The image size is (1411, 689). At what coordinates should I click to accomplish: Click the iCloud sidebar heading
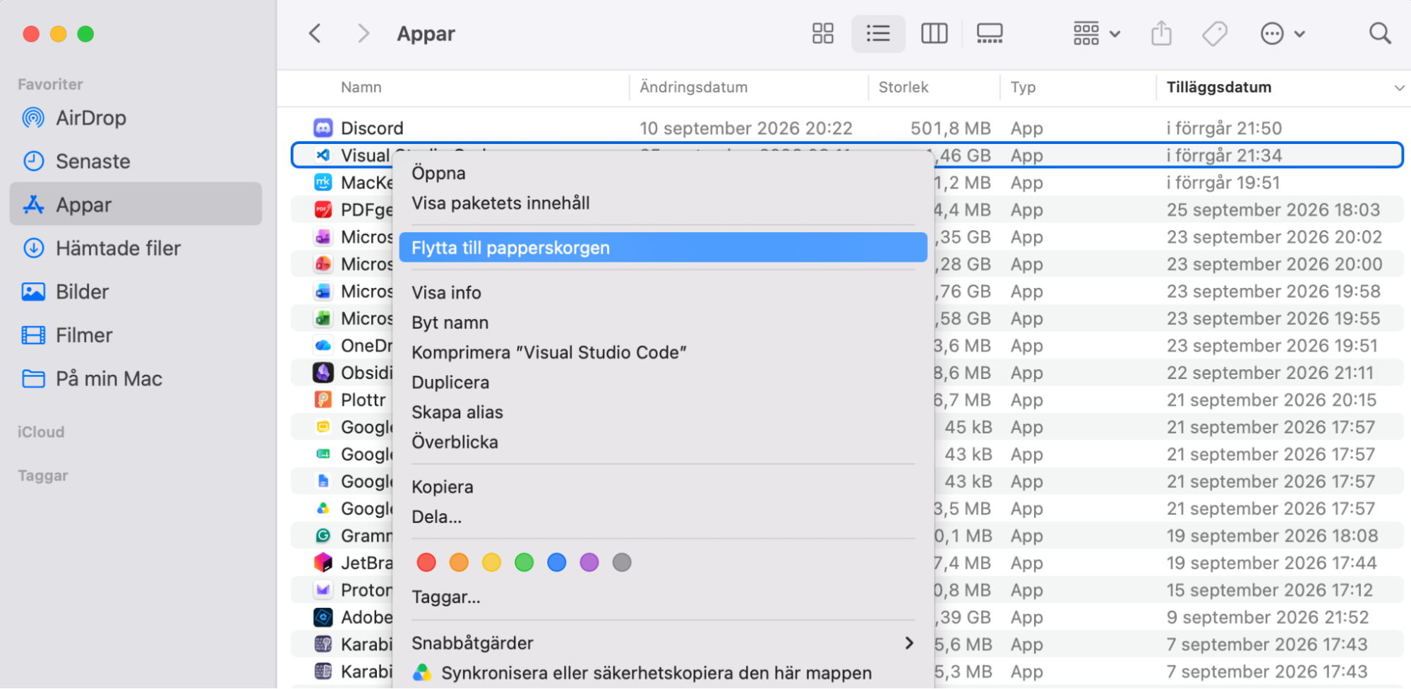click(x=41, y=432)
